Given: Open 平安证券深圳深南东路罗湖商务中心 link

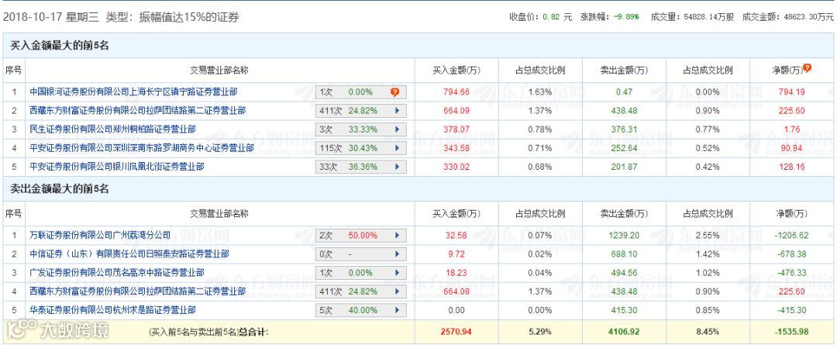Looking at the screenshot, I should (x=142, y=148).
